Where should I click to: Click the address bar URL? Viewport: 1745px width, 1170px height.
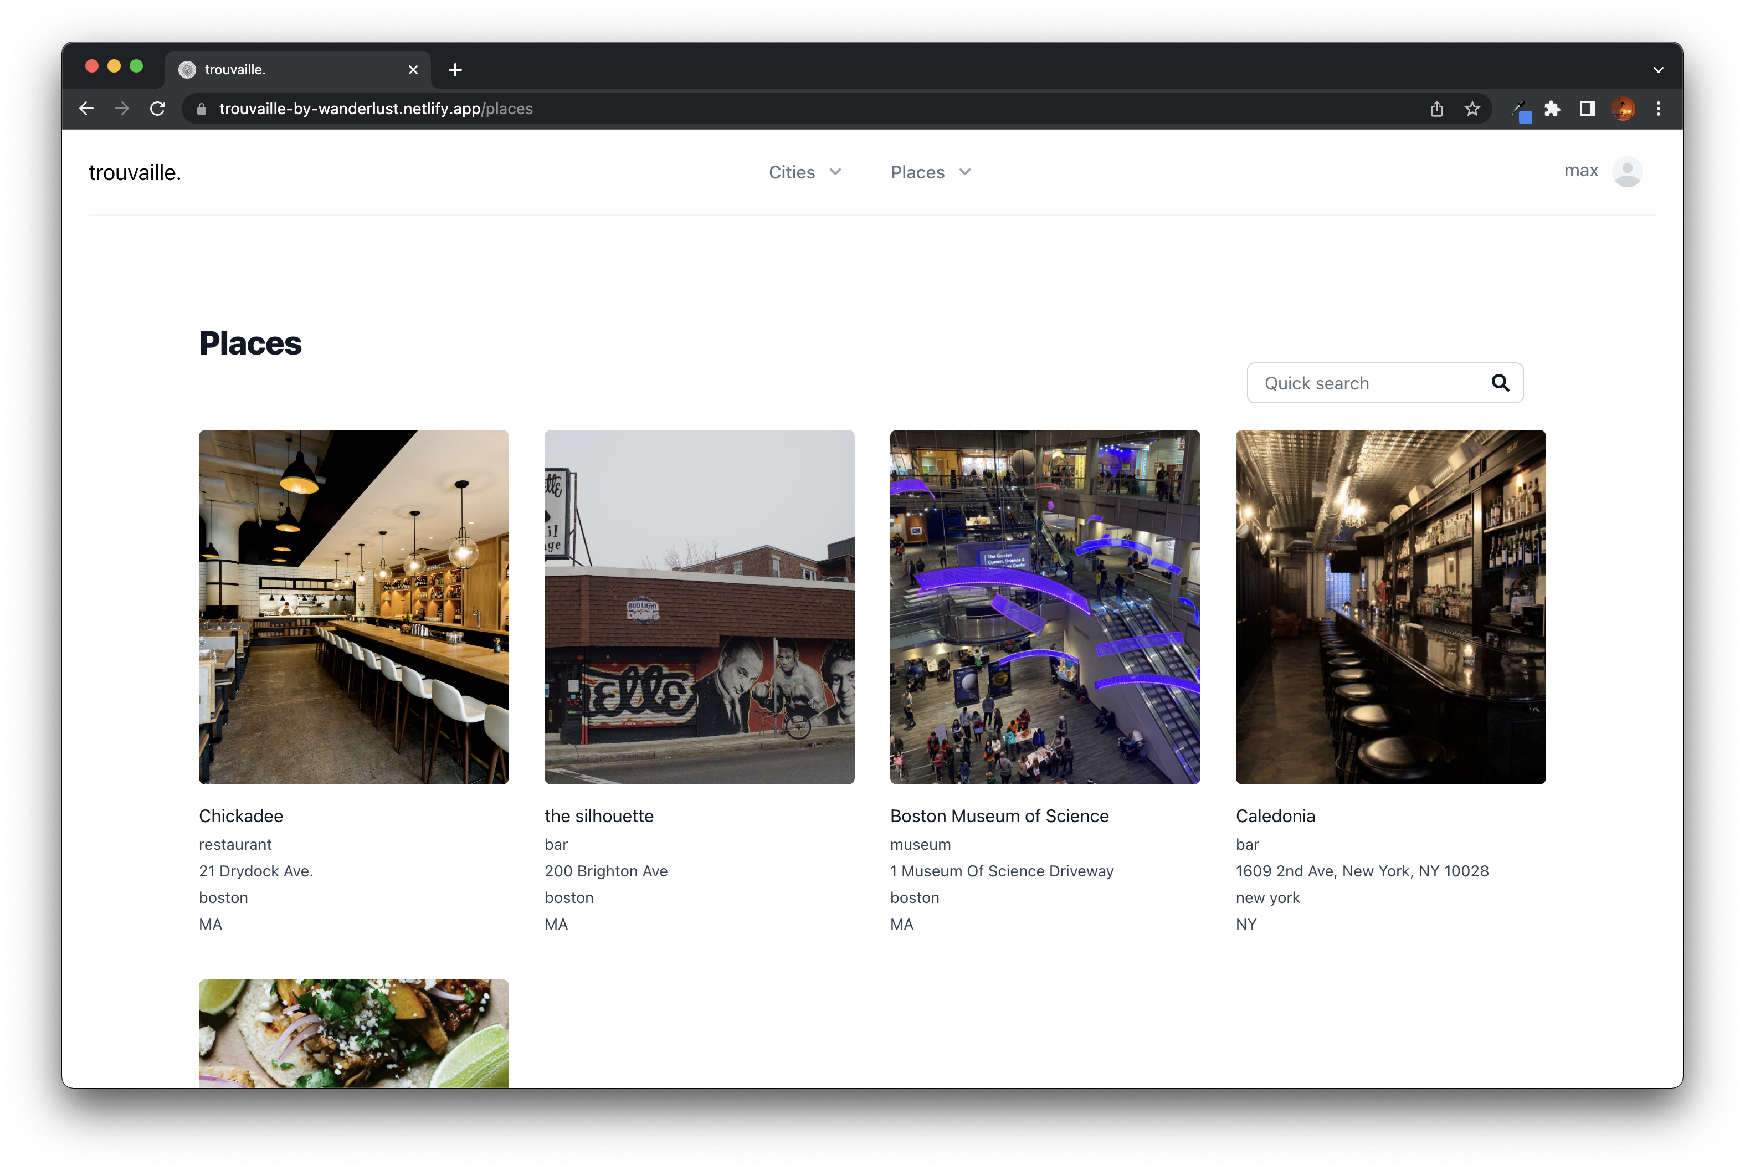(x=376, y=109)
